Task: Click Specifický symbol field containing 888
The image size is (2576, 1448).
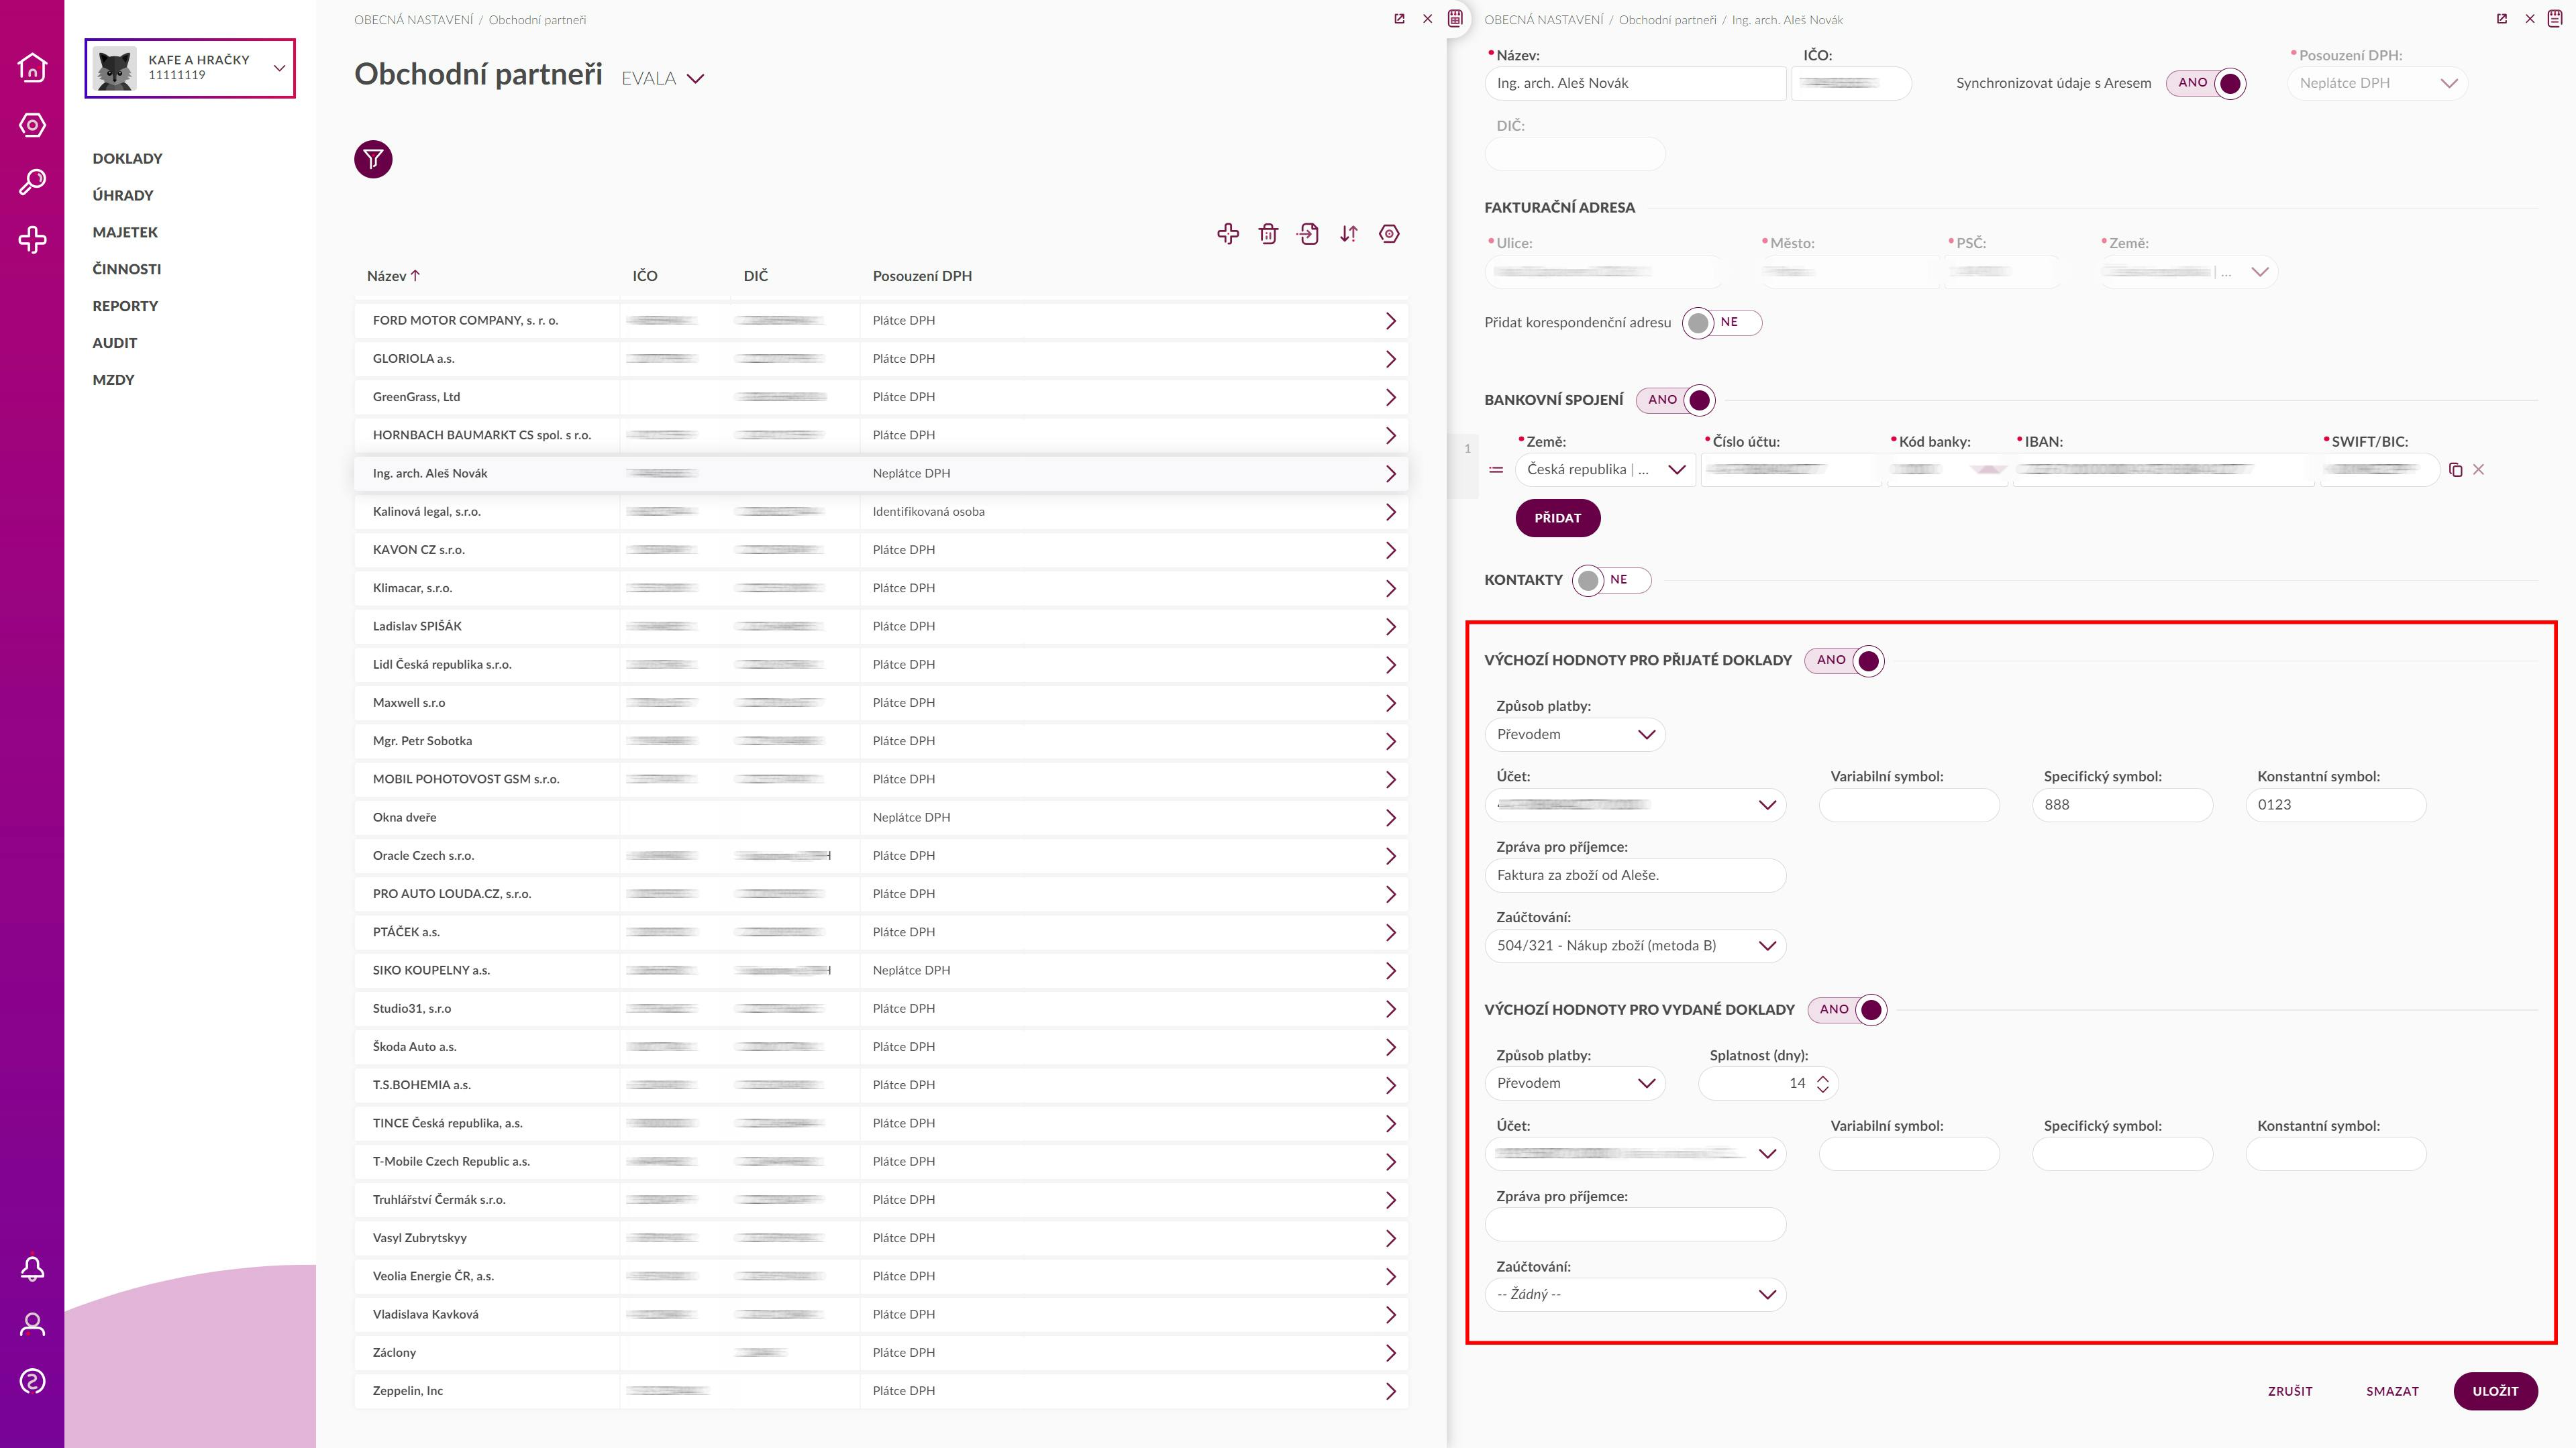Action: coord(2122,805)
